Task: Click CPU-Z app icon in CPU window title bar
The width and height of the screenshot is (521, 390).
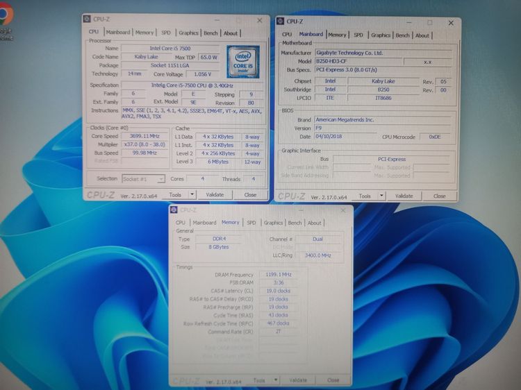Action: tap(87, 19)
